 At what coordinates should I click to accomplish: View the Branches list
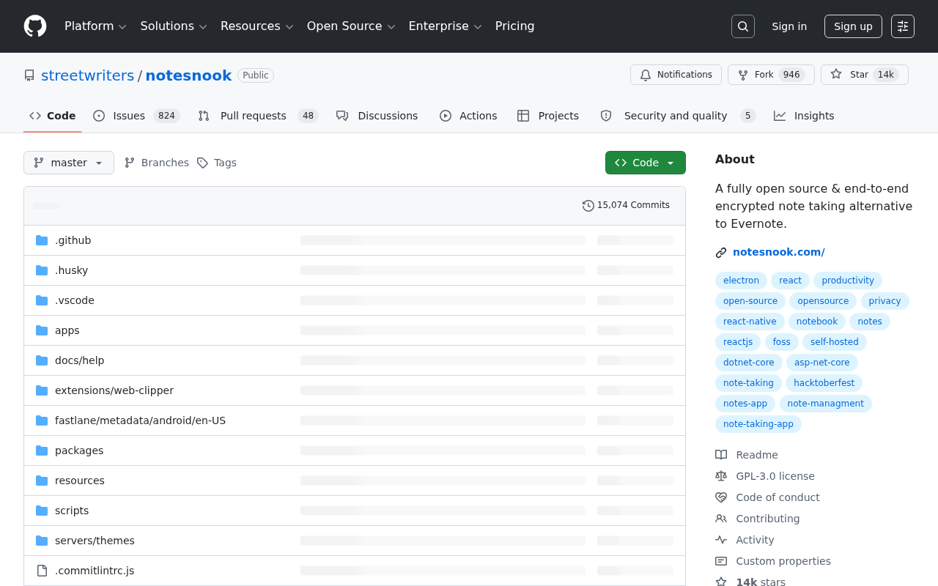pyautogui.click(x=157, y=163)
